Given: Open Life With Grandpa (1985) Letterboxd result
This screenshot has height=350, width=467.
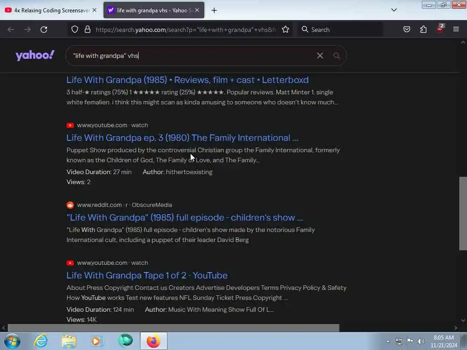Looking at the screenshot, I should [187, 80].
